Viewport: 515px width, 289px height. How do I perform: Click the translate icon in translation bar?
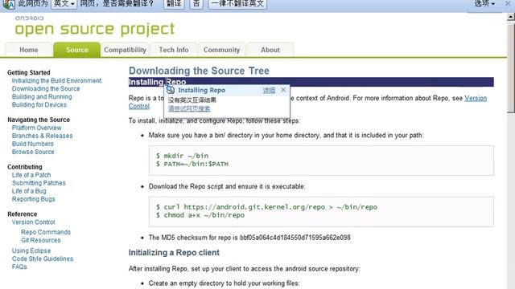point(8,4)
